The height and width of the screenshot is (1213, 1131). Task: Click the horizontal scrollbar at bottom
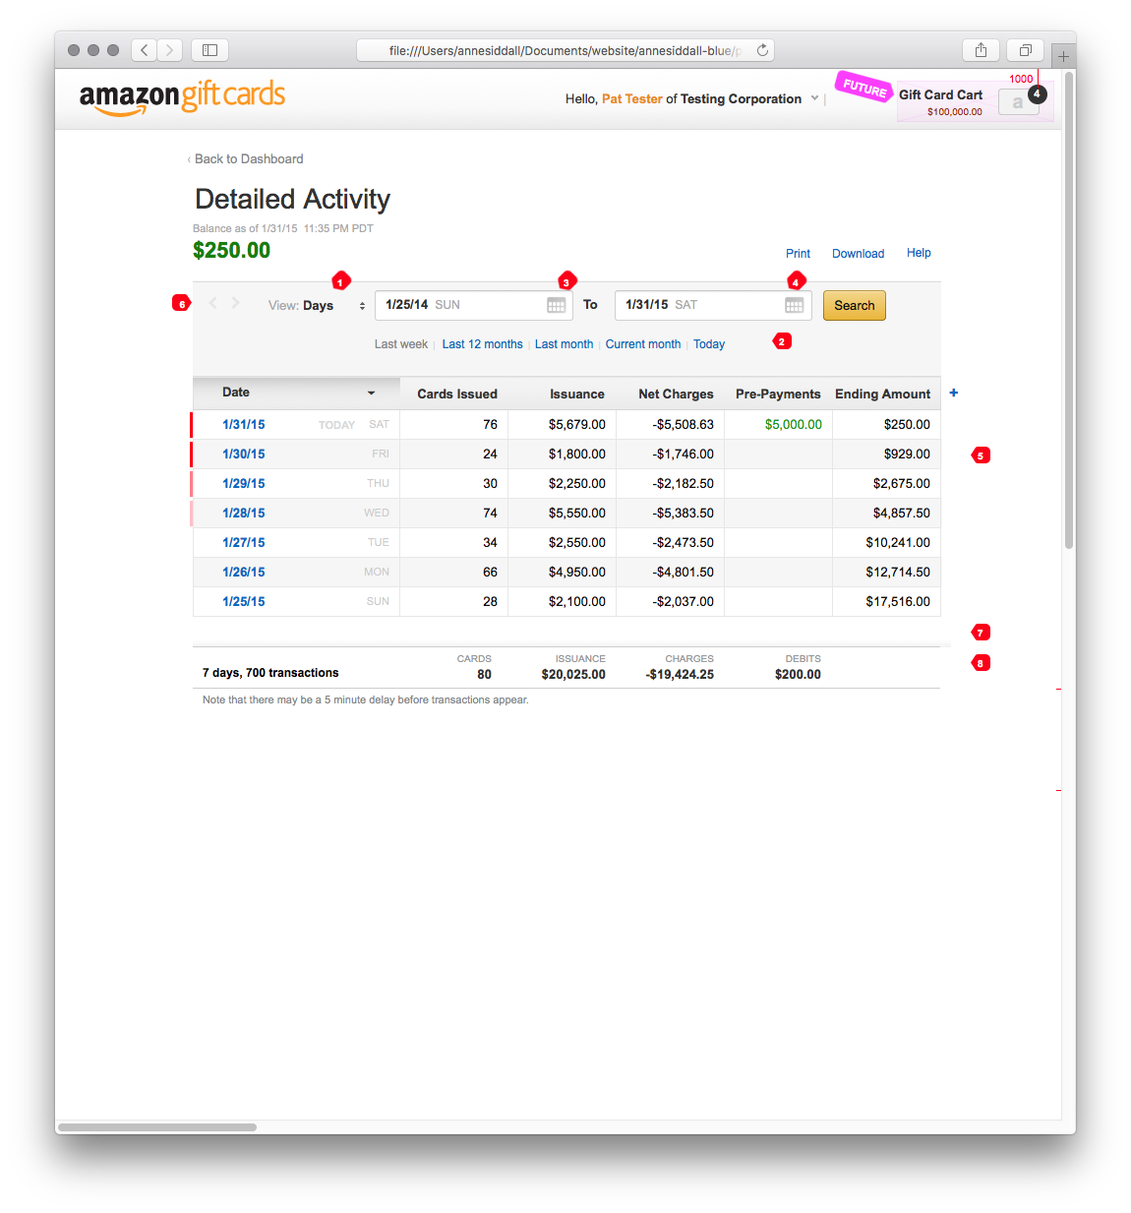tap(157, 1126)
